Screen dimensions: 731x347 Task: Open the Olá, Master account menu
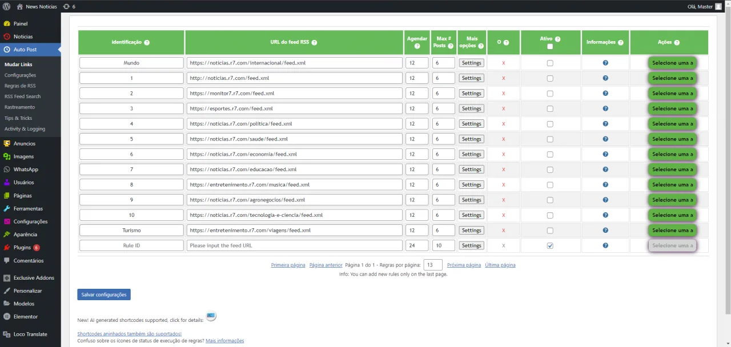[705, 6]
